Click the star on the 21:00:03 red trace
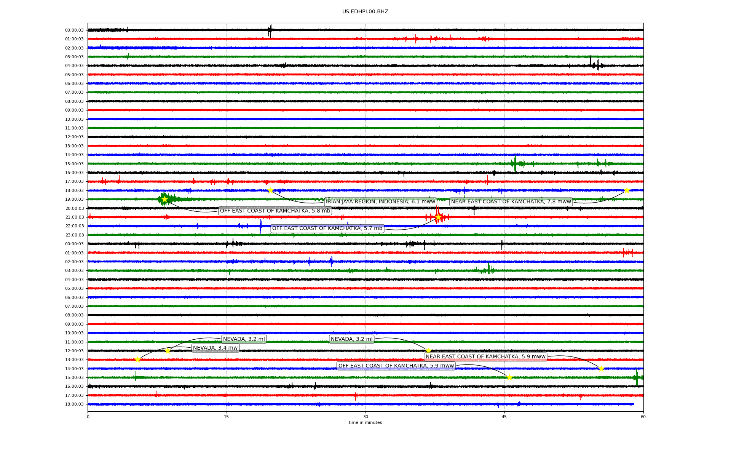 (x=438, y=217)
